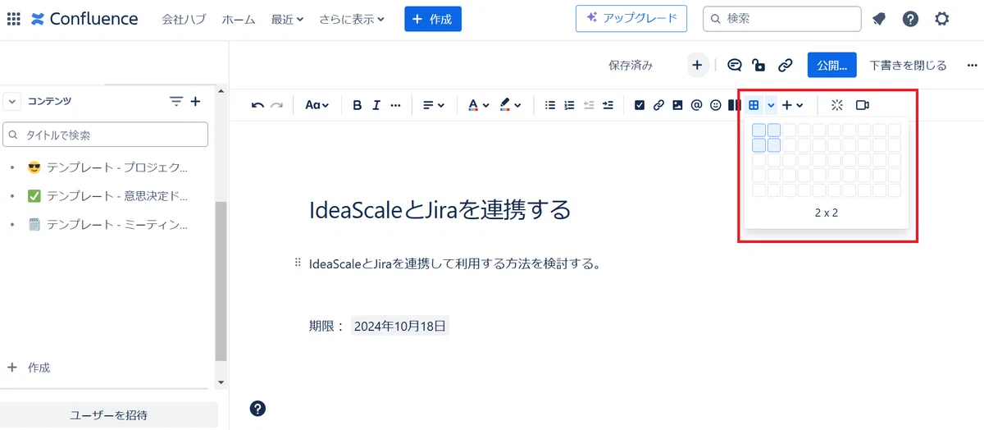984x430 pixels.
Task: Expand the 最近 menu
Action: point(288,19)
